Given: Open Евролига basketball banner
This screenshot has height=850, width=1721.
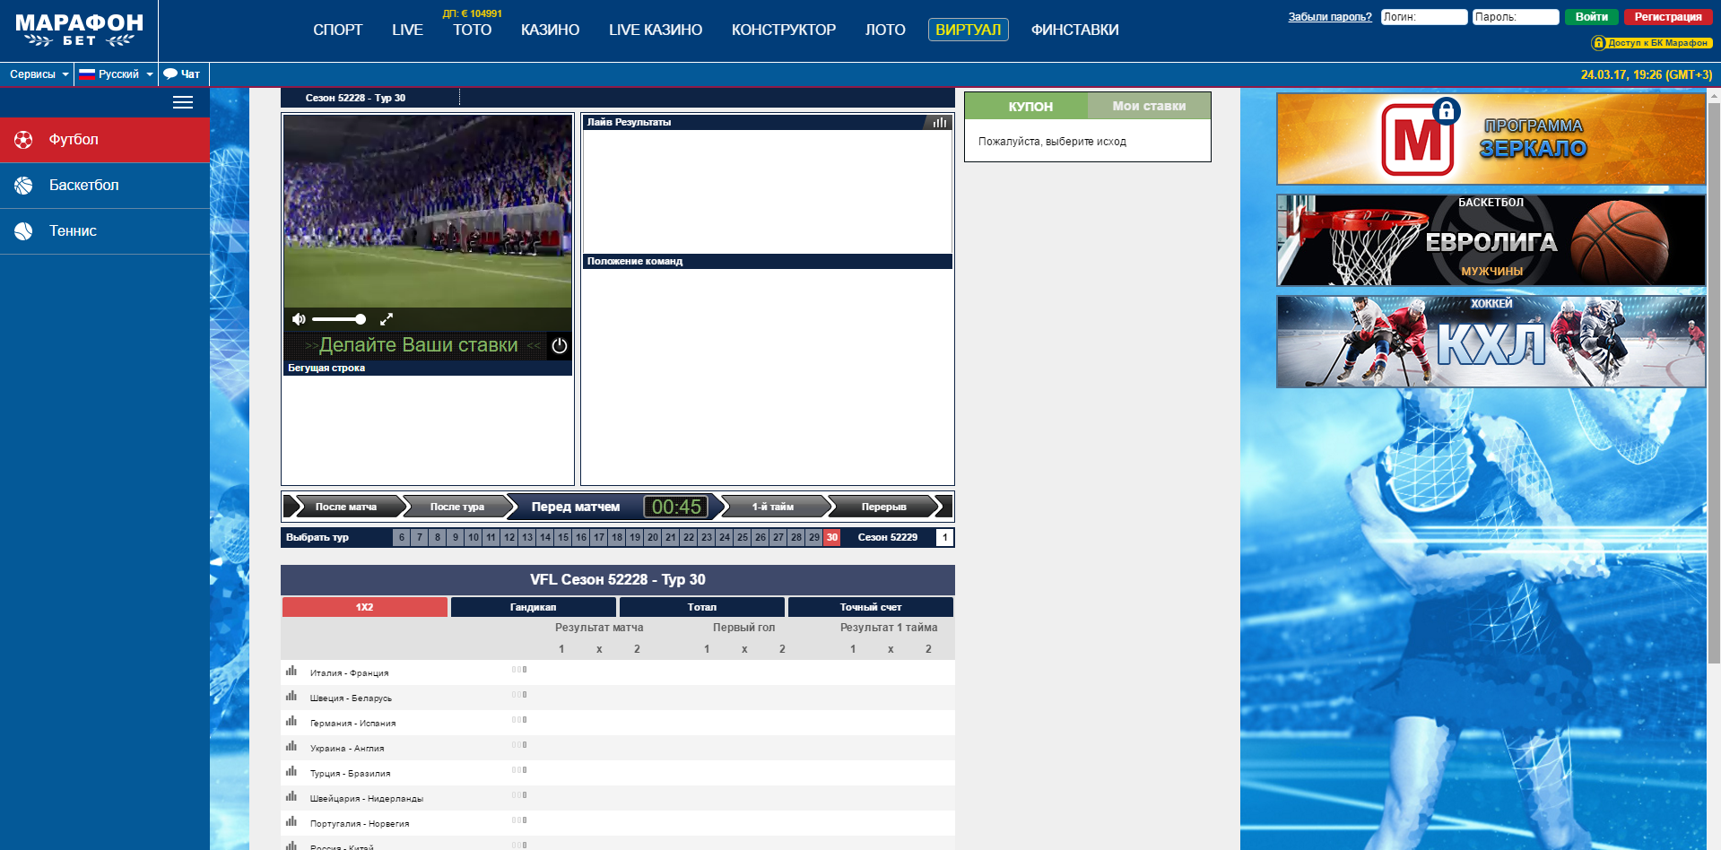Looking at the screenshot, I should [1491, 240].
